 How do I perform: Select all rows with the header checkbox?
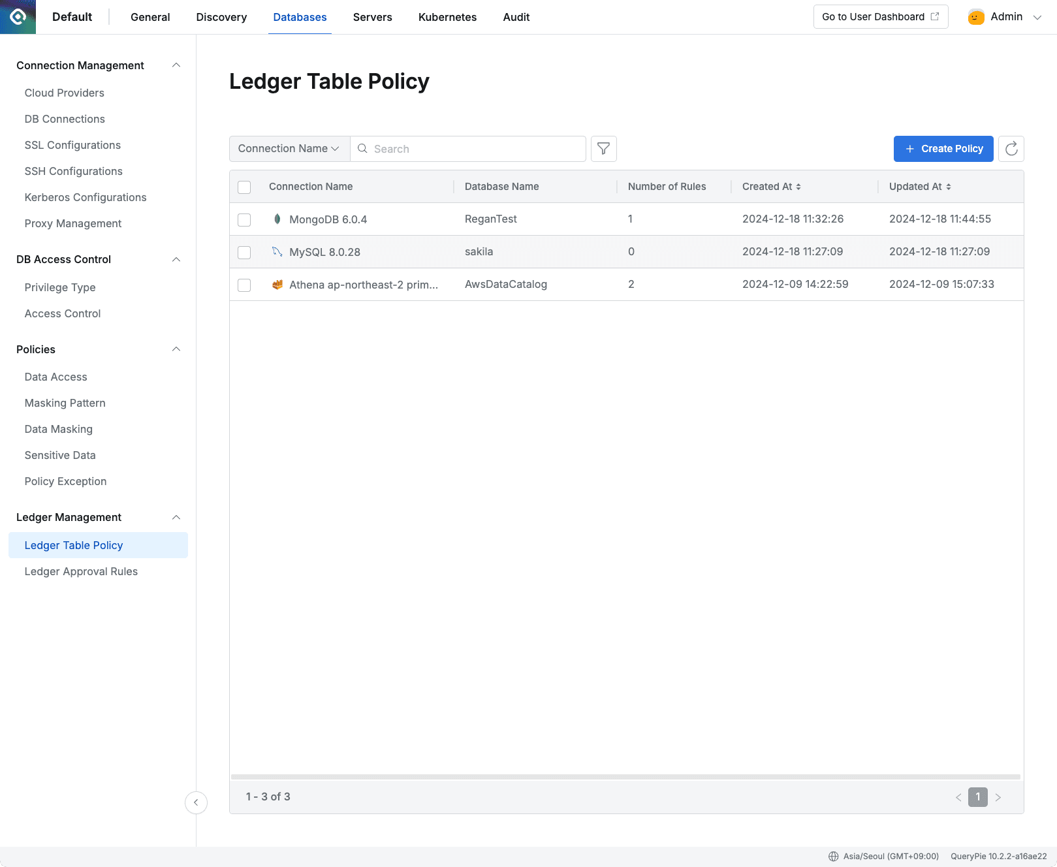(x=244, y=187)
